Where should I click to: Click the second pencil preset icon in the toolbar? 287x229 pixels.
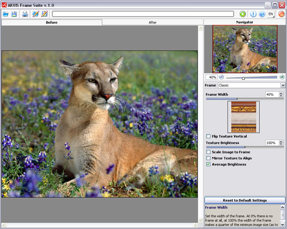point(44,14)
